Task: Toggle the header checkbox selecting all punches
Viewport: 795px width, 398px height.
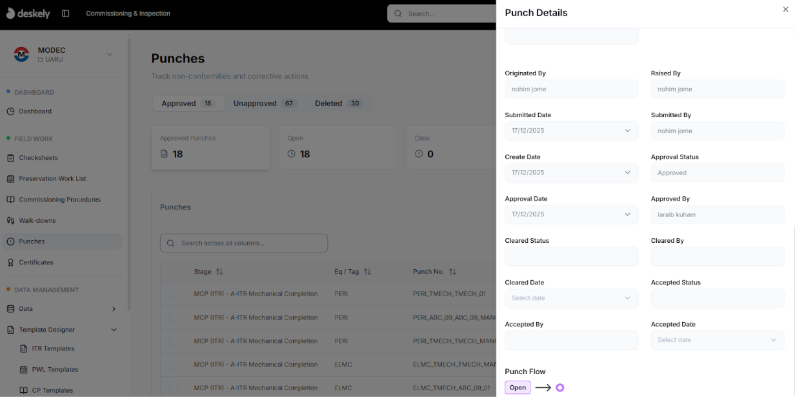Action: (x=172, y=271)
